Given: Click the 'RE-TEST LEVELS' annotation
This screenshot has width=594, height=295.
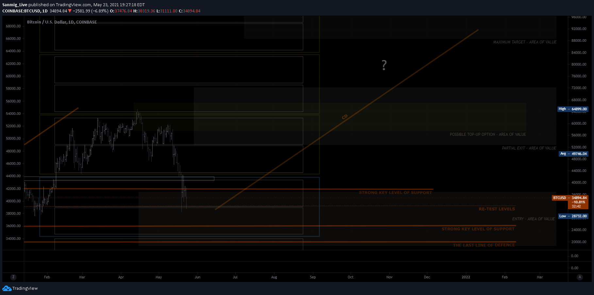Looking at the screenshot, I should coord(497,209).
